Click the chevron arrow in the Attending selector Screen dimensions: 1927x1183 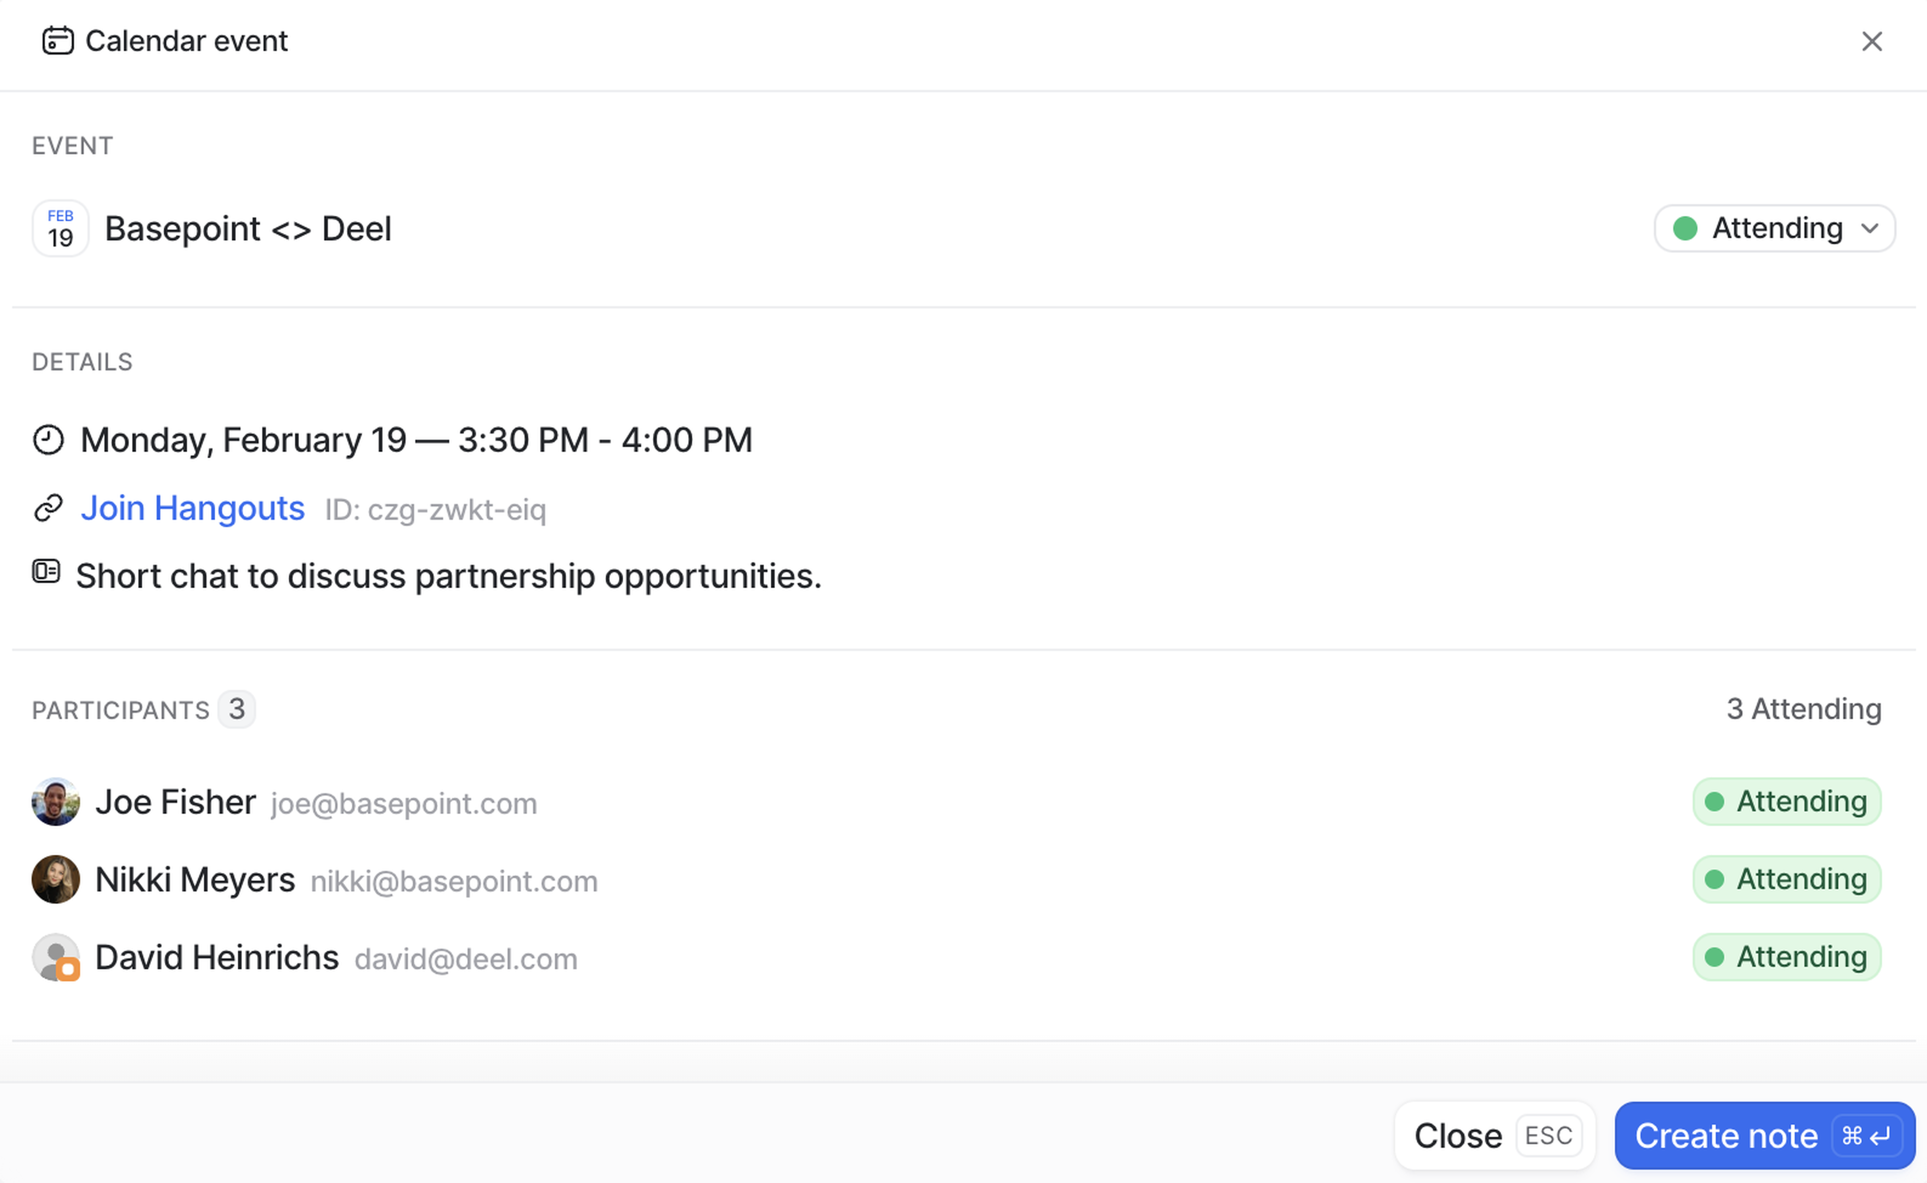tap(1870, 228)
